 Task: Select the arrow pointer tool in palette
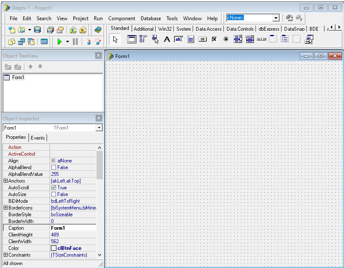click(115, 40)
